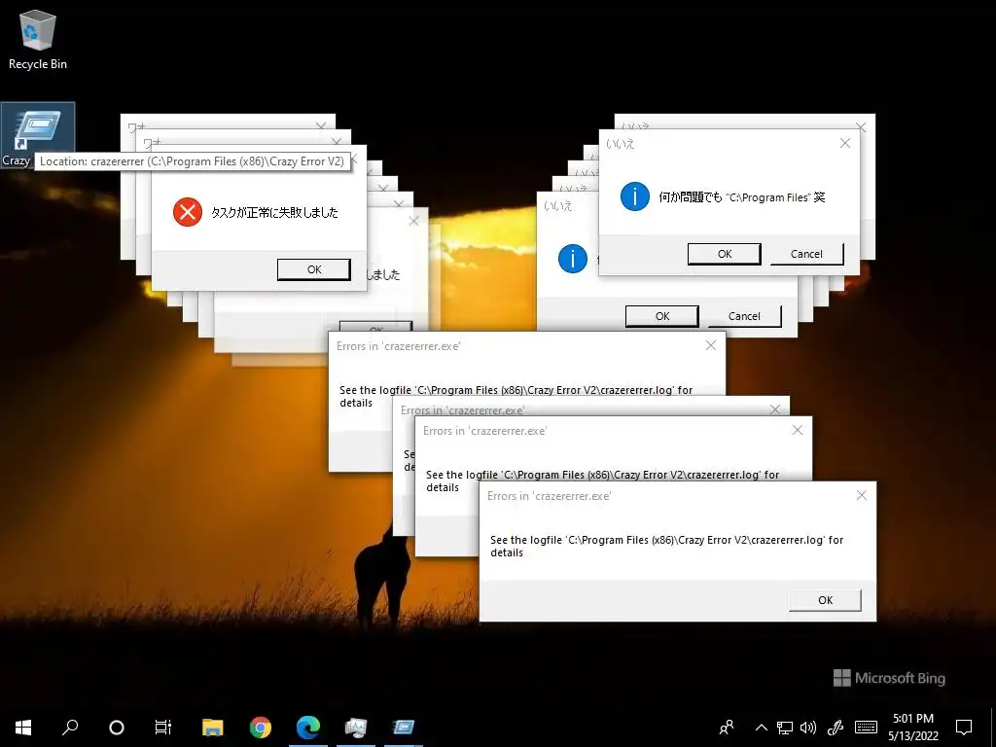This screenshot has height=747, width=996.
Task: Show hidden system tray icons
Action: 761,728
